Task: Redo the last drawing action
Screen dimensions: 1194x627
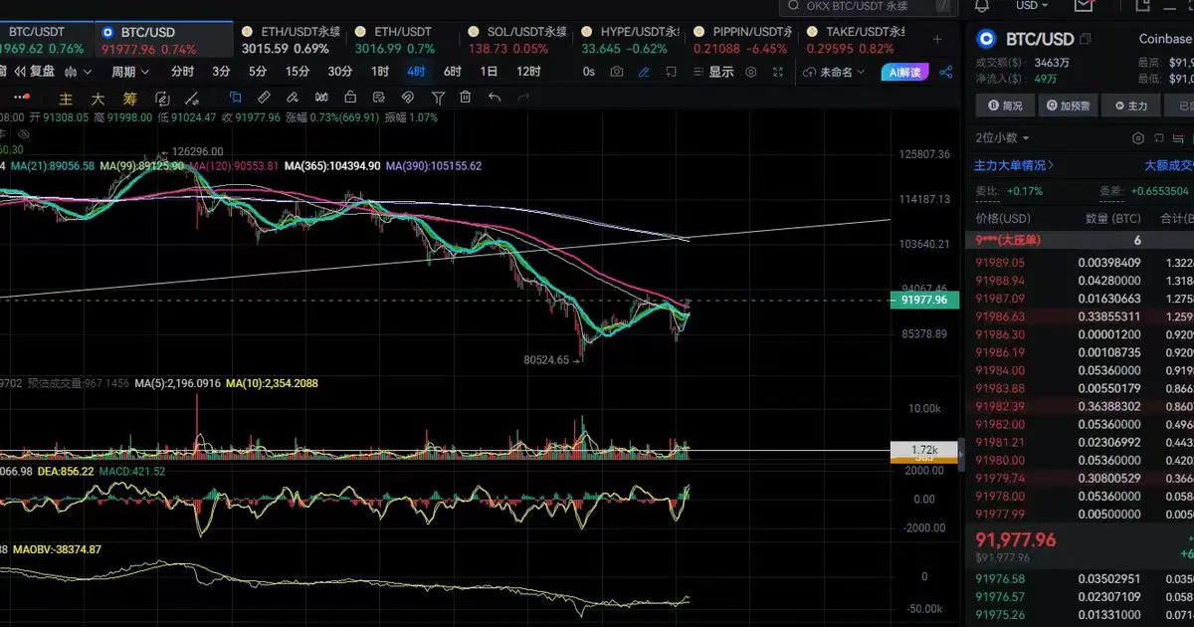Action: (x=523, y=98)
